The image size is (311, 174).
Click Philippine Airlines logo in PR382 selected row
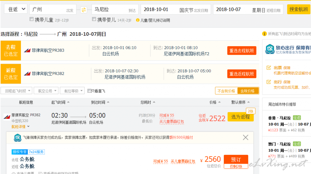coord(27,73)
